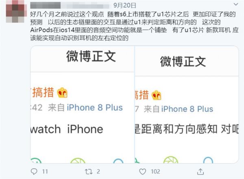Open the blurred username link
244x179 pixels.
(70, 5)
